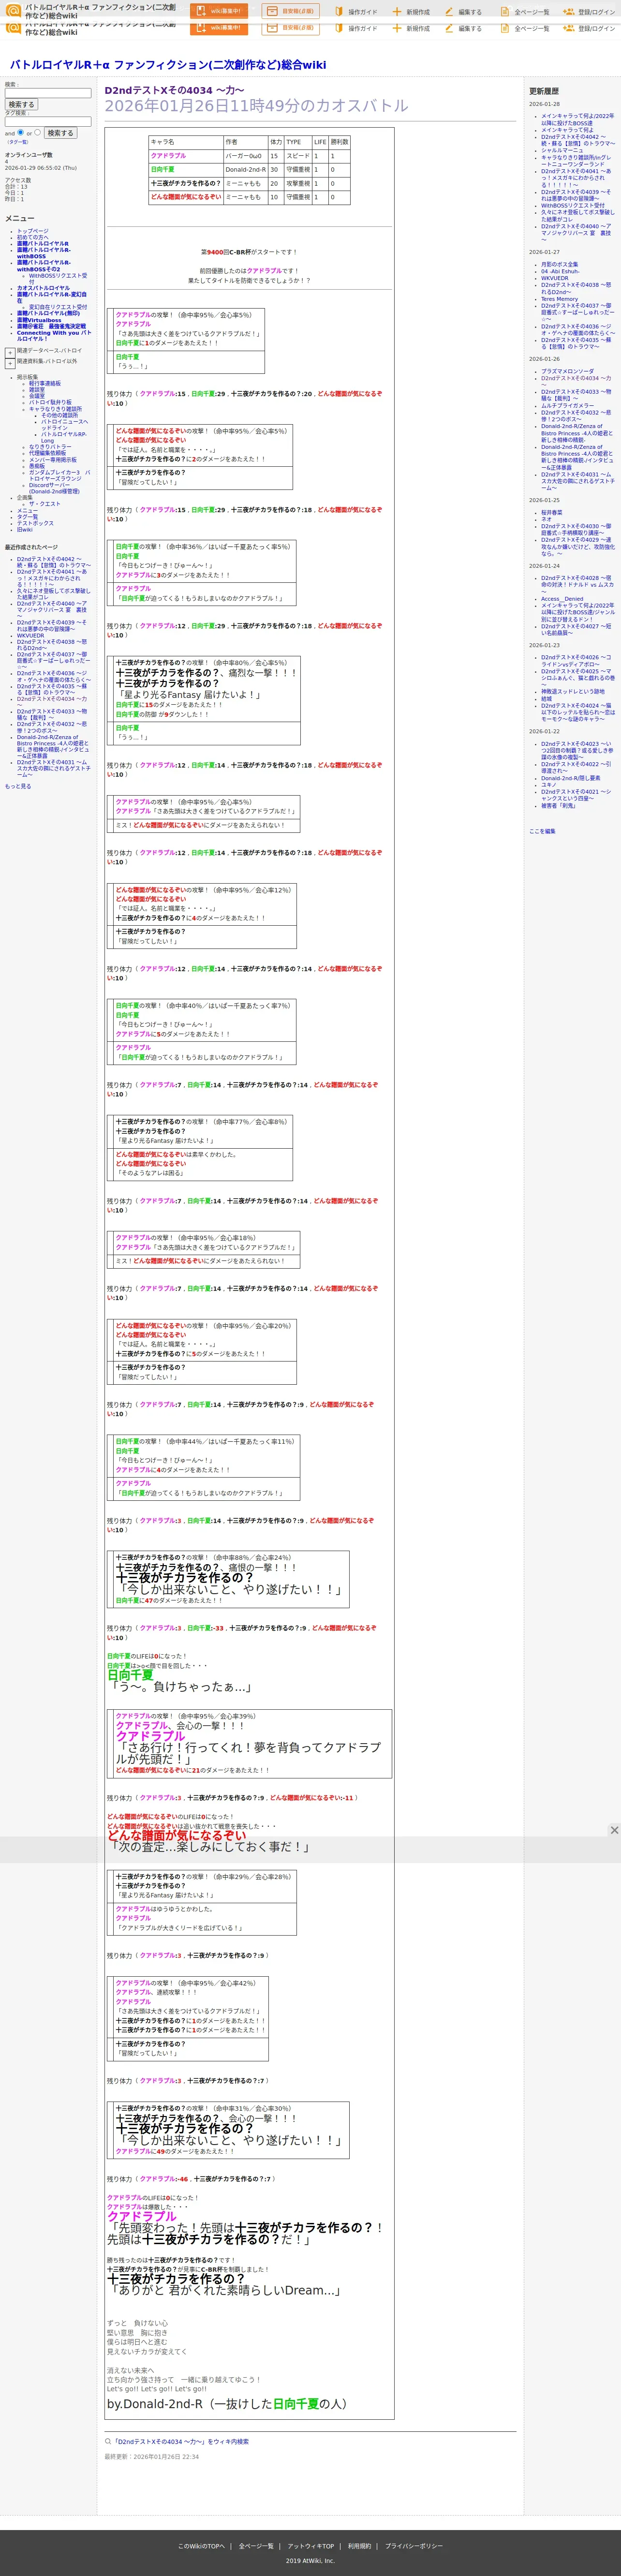Open page title D2ndテストXその4034 ～力～
Viewport: 621px width, 2576px height.
(x=174, y=90)
